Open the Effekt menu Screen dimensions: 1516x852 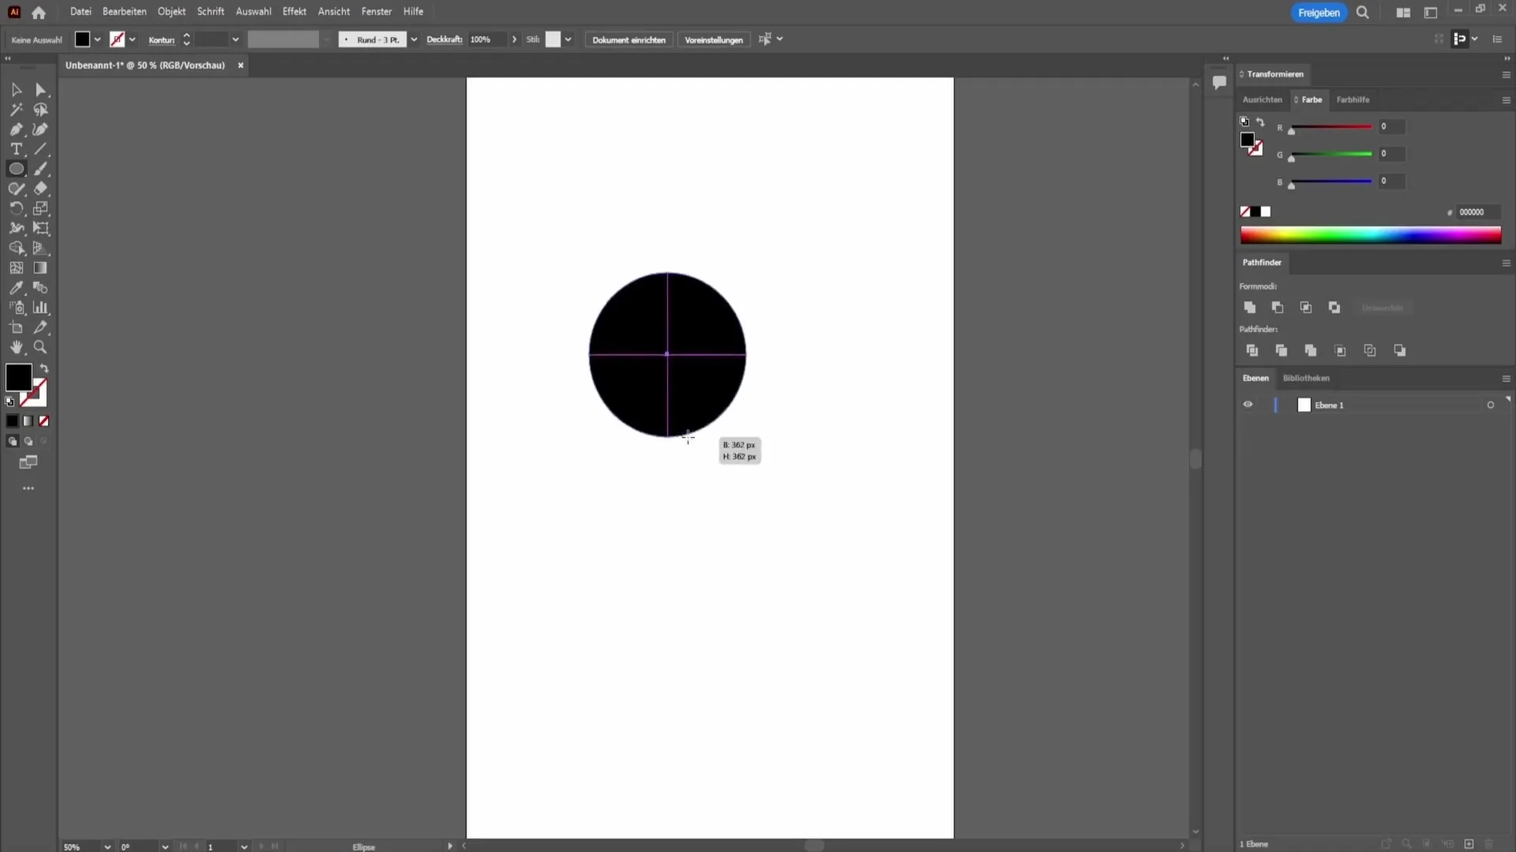(x=294, y=12)
